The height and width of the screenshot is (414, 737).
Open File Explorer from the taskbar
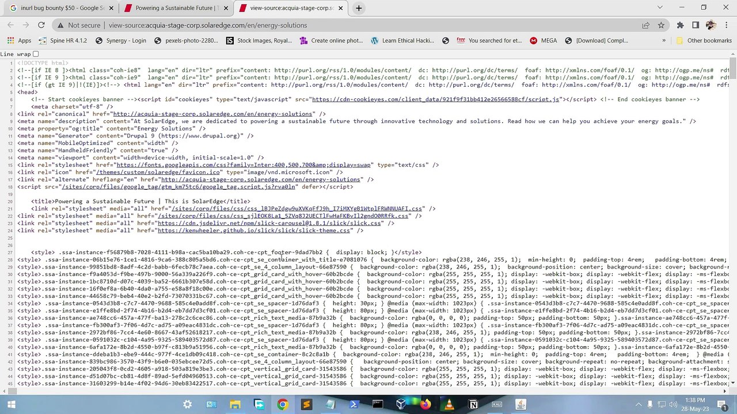click(235, 404)
